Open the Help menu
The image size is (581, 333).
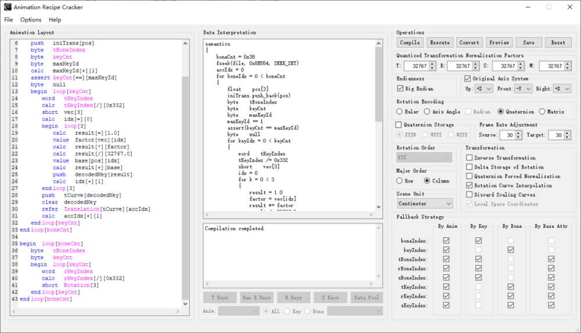coord(55,20)
